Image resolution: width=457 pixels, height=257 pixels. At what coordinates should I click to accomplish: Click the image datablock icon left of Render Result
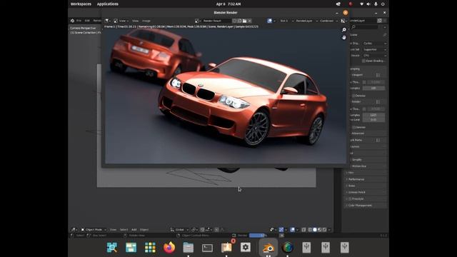197,21
